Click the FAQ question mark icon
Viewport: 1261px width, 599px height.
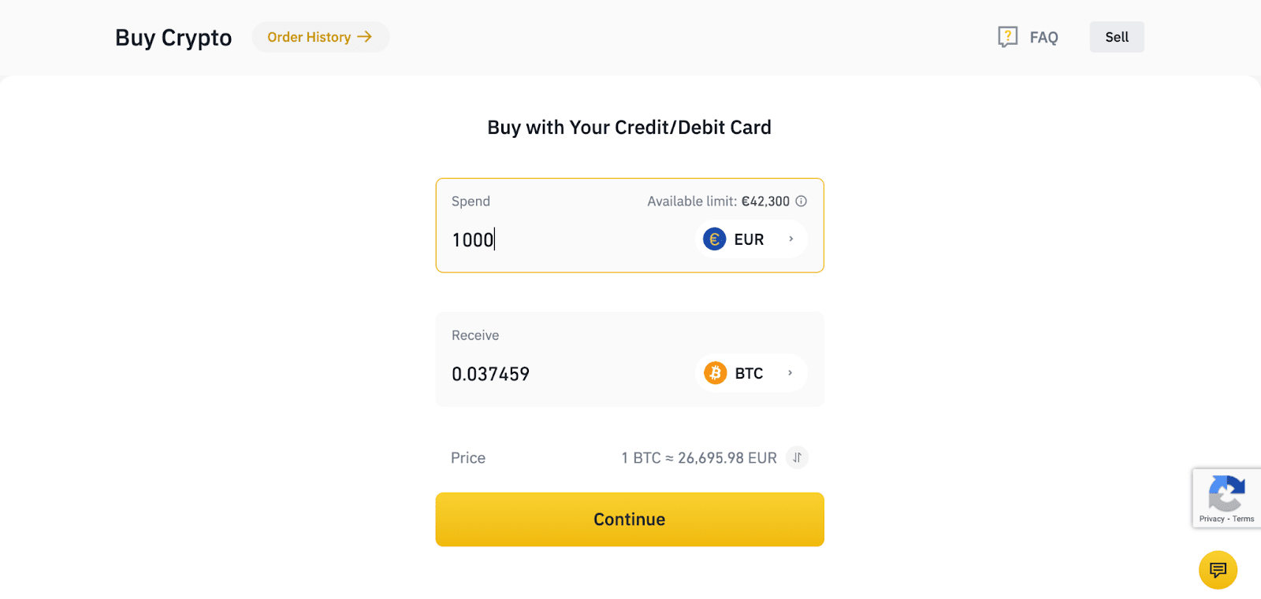1006,36
